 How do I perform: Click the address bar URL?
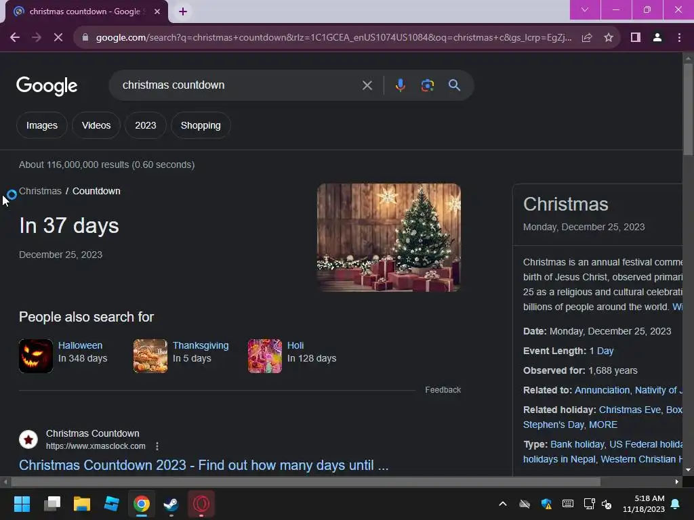click(x=333, y=38)
